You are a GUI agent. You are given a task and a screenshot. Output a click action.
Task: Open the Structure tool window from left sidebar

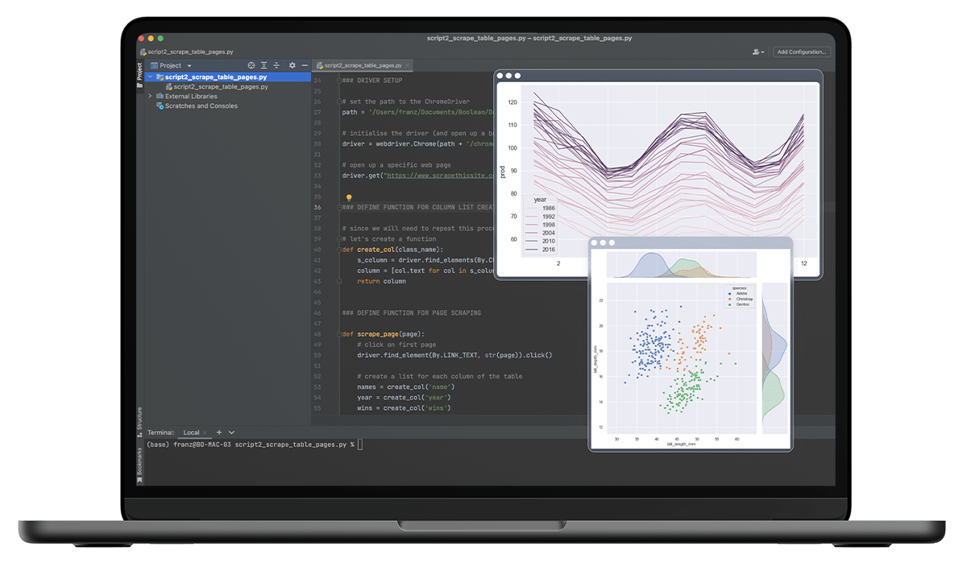click(x=139, y=420)
